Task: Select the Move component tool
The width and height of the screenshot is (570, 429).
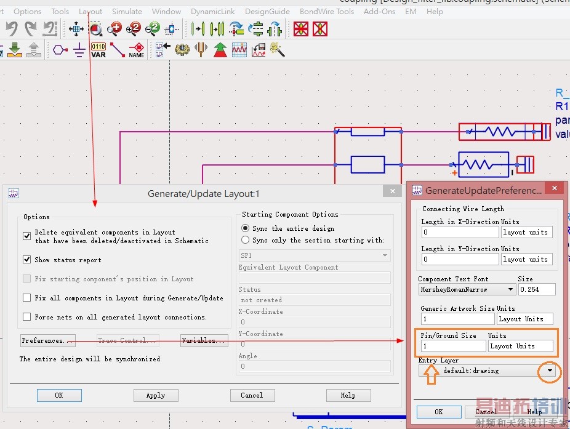Action: tap(198, 29)
